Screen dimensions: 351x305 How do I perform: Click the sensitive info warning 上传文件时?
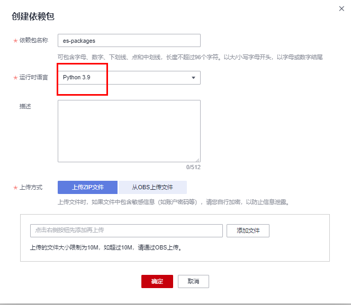pyautogui.click(x=174, y=202)
